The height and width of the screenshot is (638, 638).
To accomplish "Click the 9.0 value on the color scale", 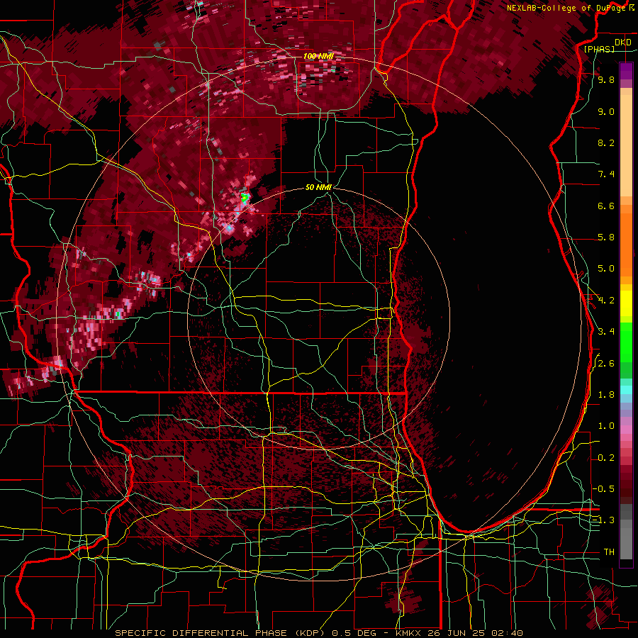I will point(606,111).
